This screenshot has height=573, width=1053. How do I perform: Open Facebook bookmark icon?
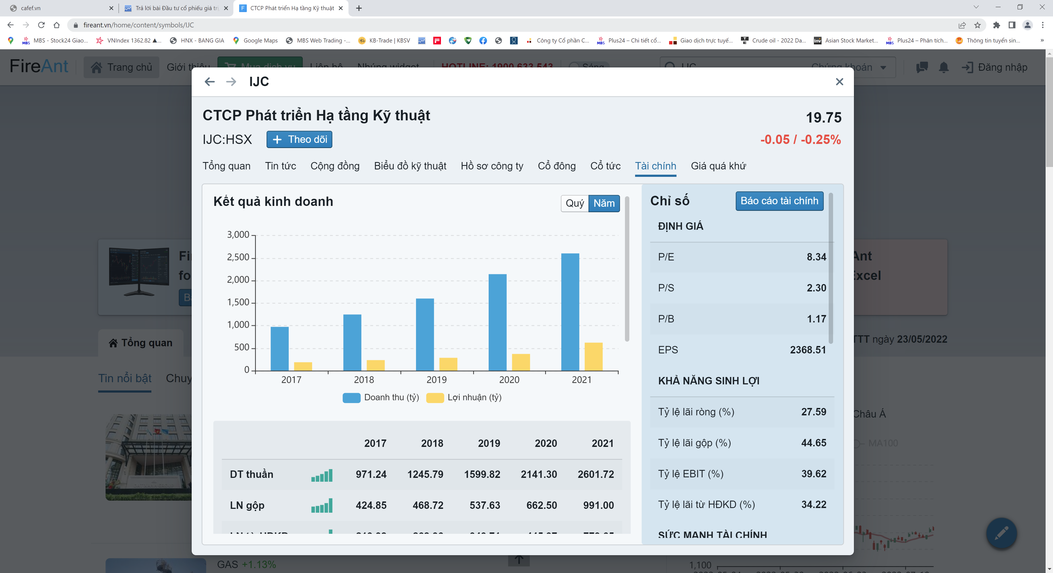click(x=483, y=41)
